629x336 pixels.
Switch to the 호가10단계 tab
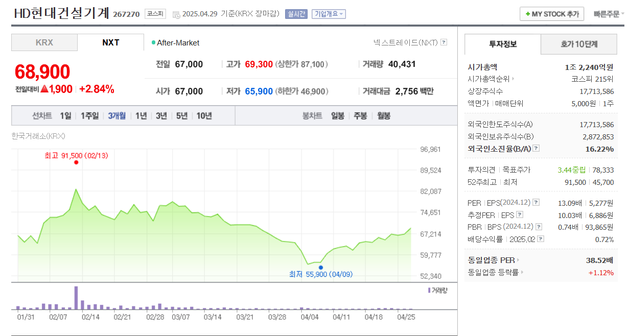click(x=579, y=44)
